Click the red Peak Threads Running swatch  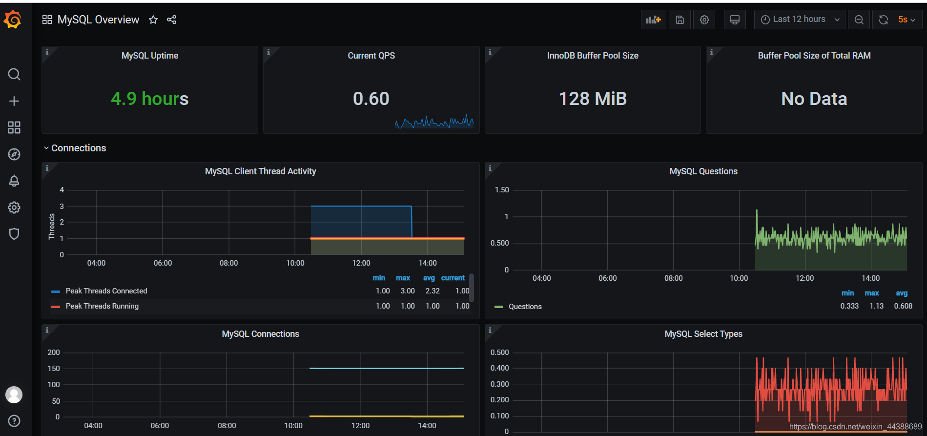[56, 307]
